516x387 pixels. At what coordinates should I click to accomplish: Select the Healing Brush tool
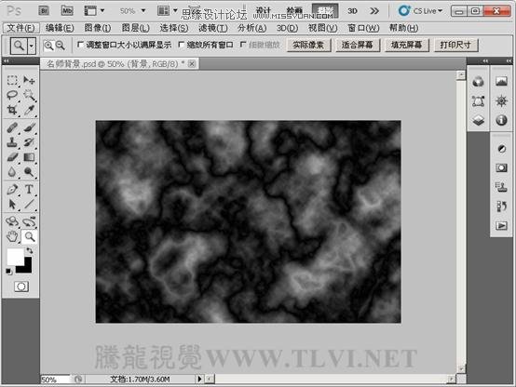[x=12, y=127]
